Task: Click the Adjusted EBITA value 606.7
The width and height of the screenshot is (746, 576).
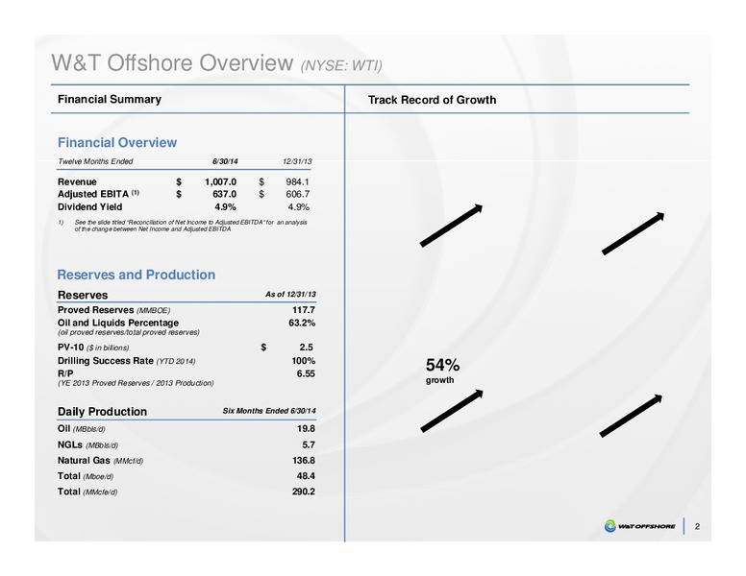Action: click(297, 194)
